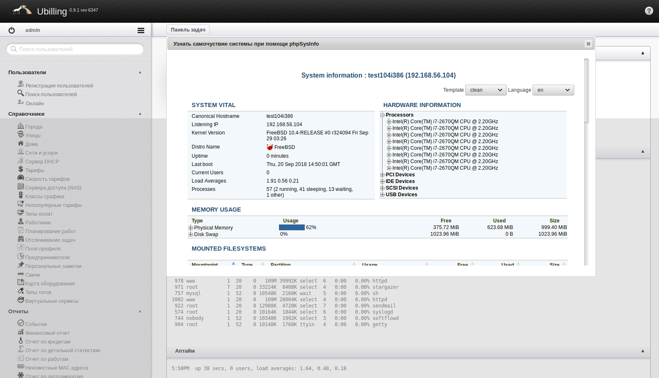
Task: Click the Тарифы dollar icon
Action: [x=21, y=169]
